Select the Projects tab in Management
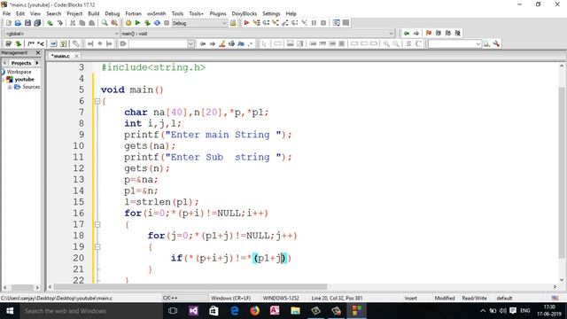This screenshot has width=567, height=319. click(x=21, y=63)
